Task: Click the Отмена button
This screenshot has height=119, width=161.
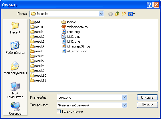Action: pos(147,105)
